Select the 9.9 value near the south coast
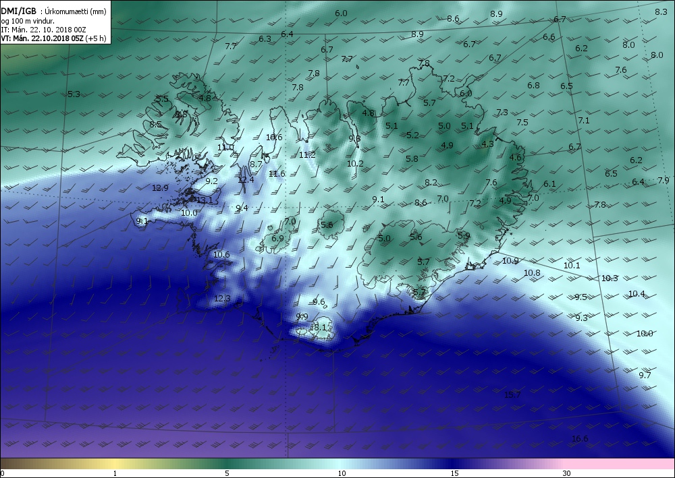The width and height of the screenshot is (675, 478). coord(302,316)
